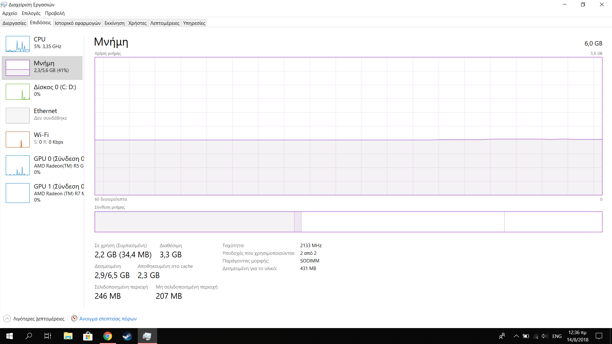Switch to Ιστορικό εφαρμογών tab
Viewport: 612px width, 344px height.
[77, 23]
